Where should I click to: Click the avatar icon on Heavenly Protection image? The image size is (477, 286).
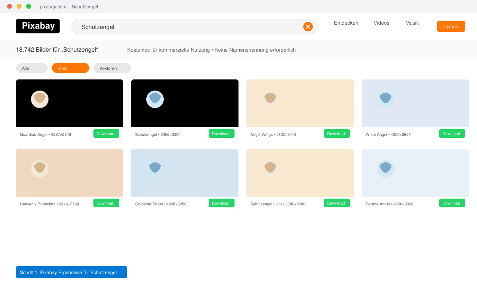[x=40, y=169]
